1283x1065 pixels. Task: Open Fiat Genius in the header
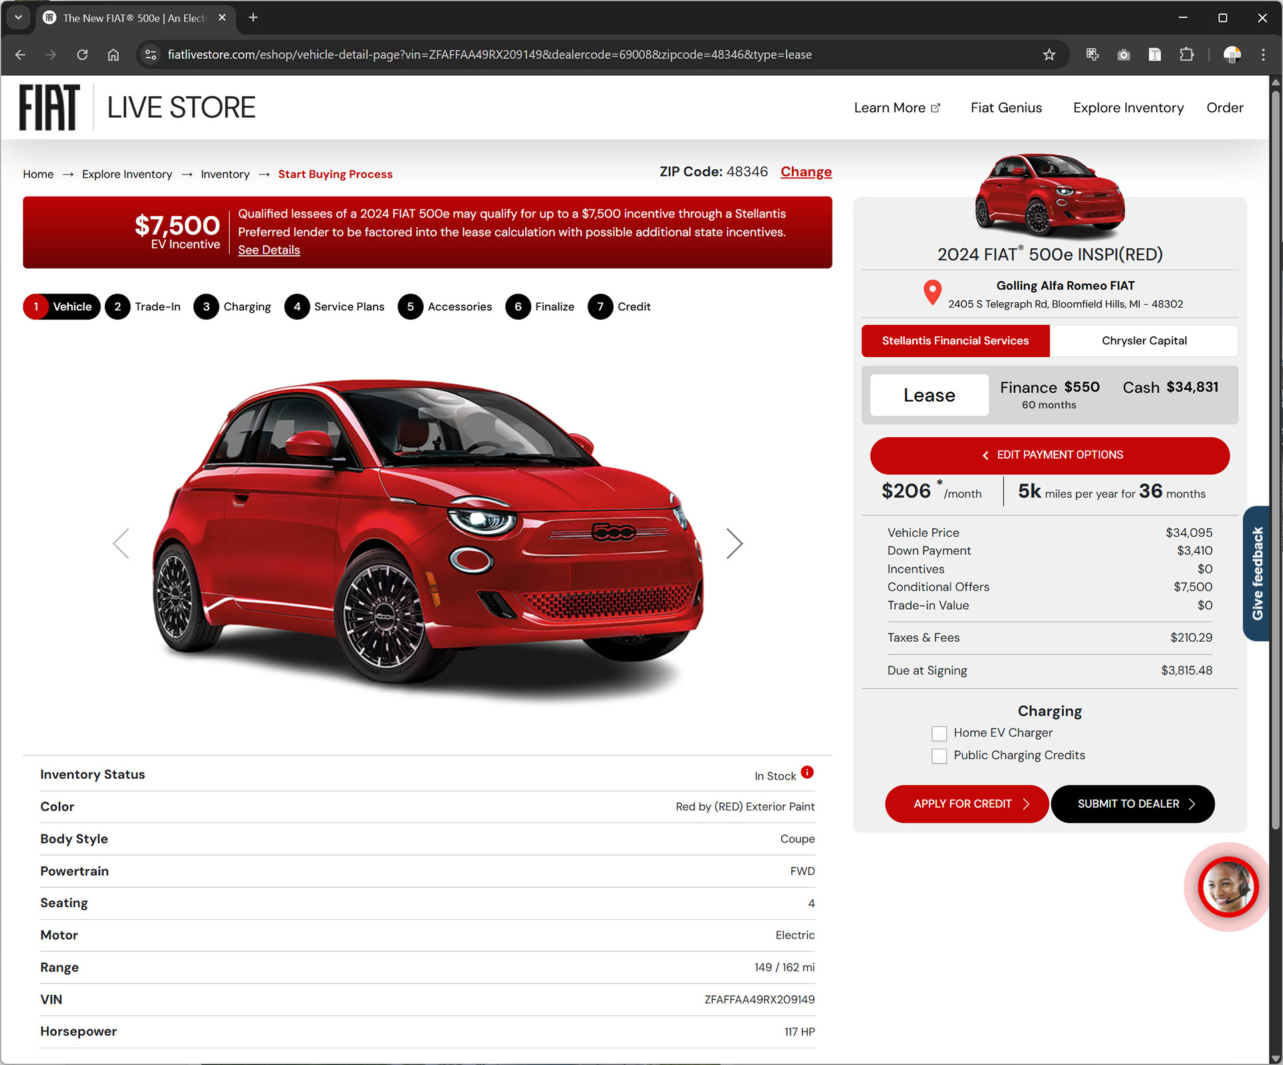point(1006,108)
